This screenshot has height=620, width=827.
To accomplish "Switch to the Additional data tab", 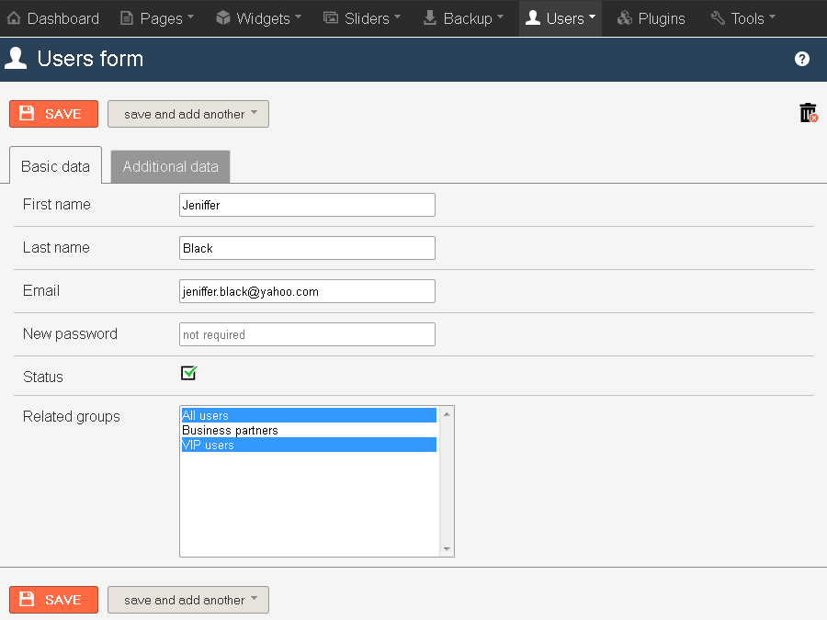I will [x=170, y=166].
